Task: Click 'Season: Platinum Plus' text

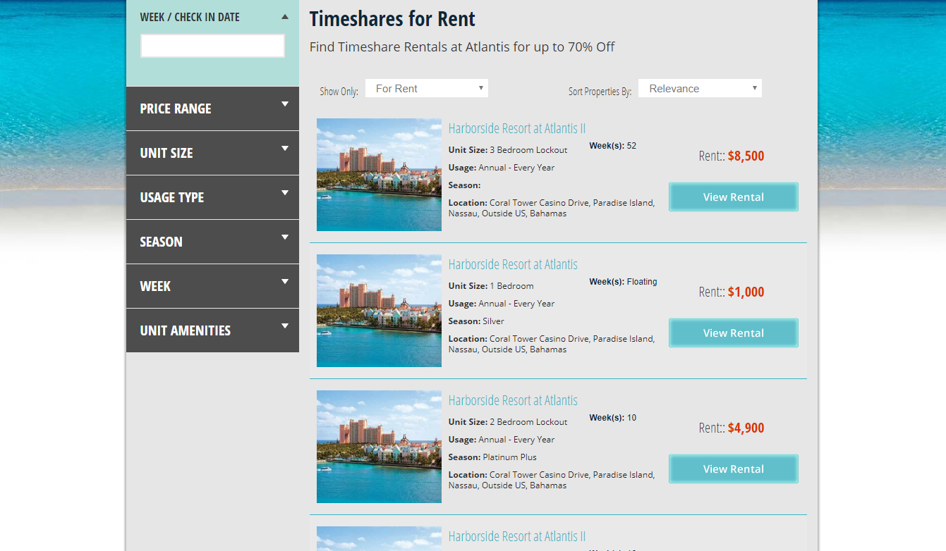Action: coord(492,457)
